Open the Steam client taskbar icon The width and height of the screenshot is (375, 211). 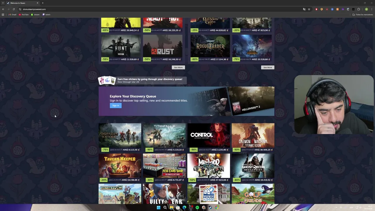210,207
